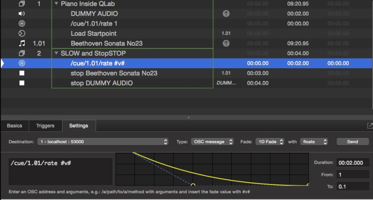Open the Destination dropdown
Screen dimensions: 373x200
click(x=102, y=142)
